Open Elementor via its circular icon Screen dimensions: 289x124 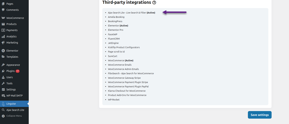3,51
